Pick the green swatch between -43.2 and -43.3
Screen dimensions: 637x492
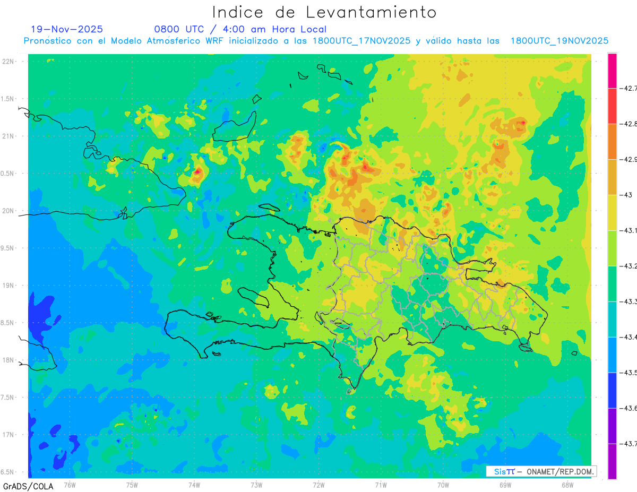[x=612, y=284]
